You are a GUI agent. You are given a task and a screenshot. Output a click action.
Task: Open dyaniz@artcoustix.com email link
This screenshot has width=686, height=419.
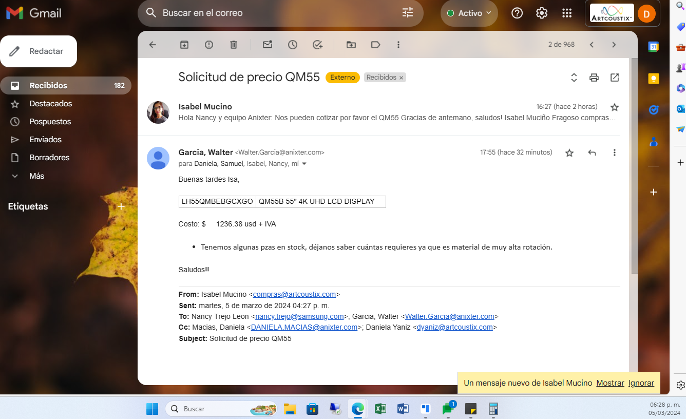(x=455, y=327)
